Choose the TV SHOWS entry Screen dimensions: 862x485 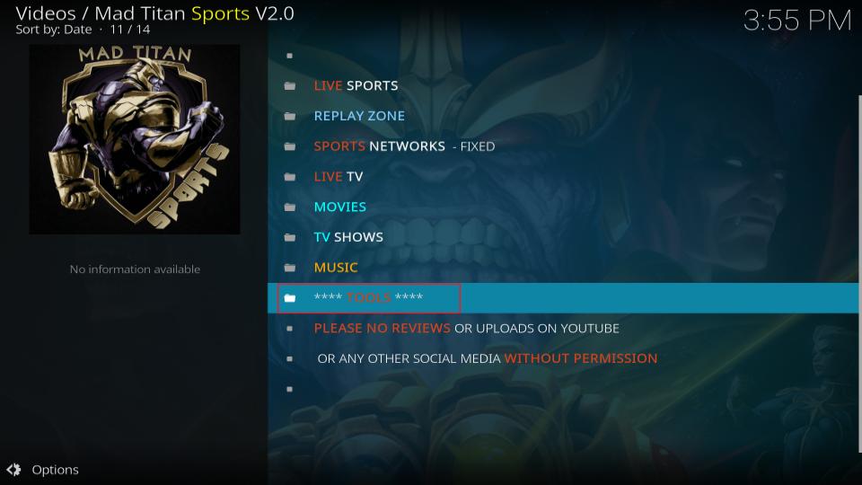click(562, 237)
